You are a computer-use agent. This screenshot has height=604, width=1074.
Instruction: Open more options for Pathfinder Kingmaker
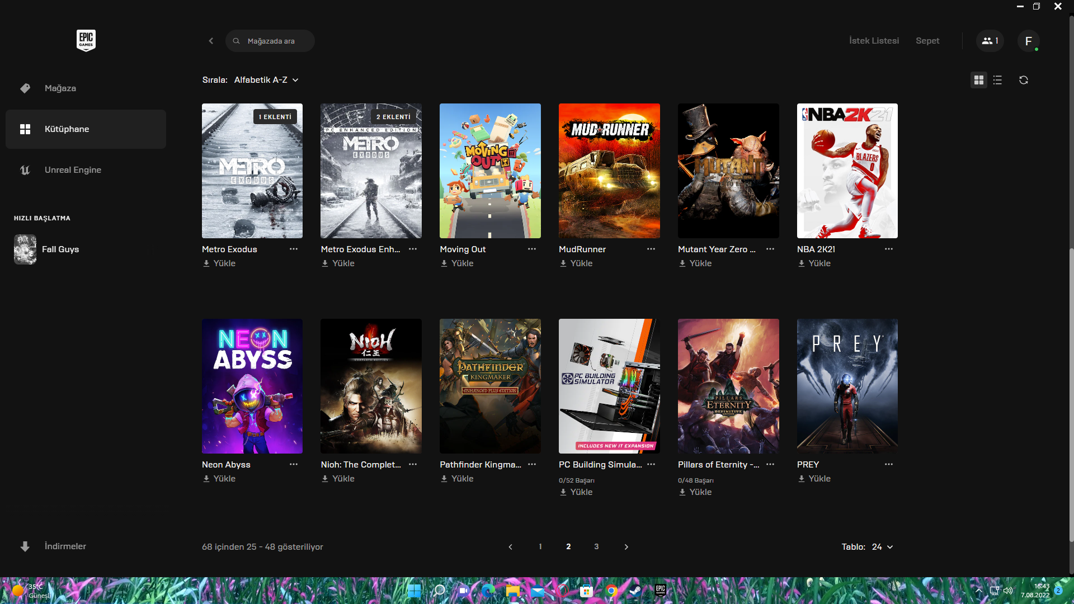coord(532,464)
